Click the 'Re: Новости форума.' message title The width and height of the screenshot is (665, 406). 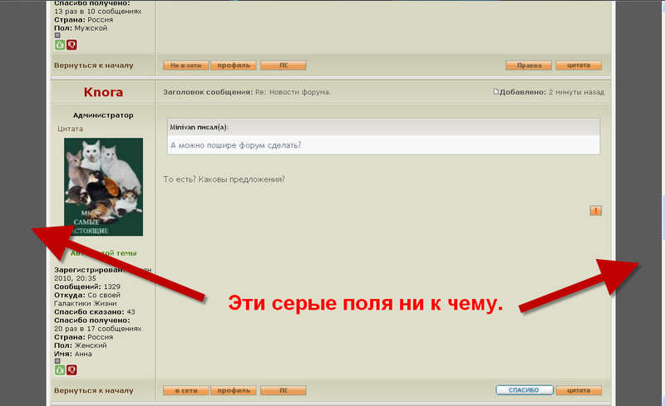pos(293,92)
